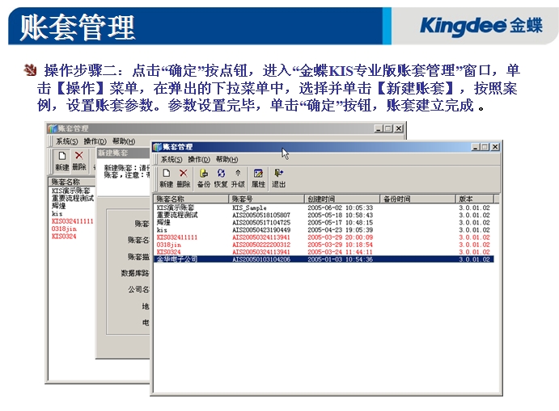
Task: Click 重要流程测试 in the back window list
Action: [72, 198]
